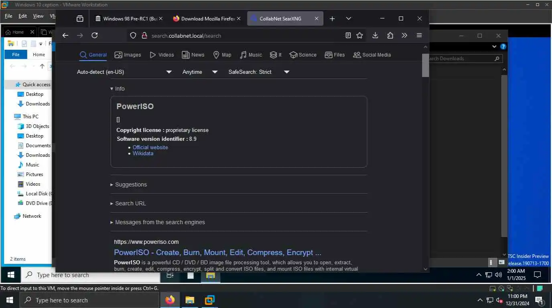Click host taskbar Firefox icon
Image resolution: width=552 pixels, height=308 pixels.
tap(170, 300)
